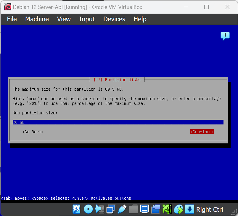This screenshot has width=238, height=216.
Task: Click the VirtualBox app icon in title bar
Action: click(x=8, y=7)
